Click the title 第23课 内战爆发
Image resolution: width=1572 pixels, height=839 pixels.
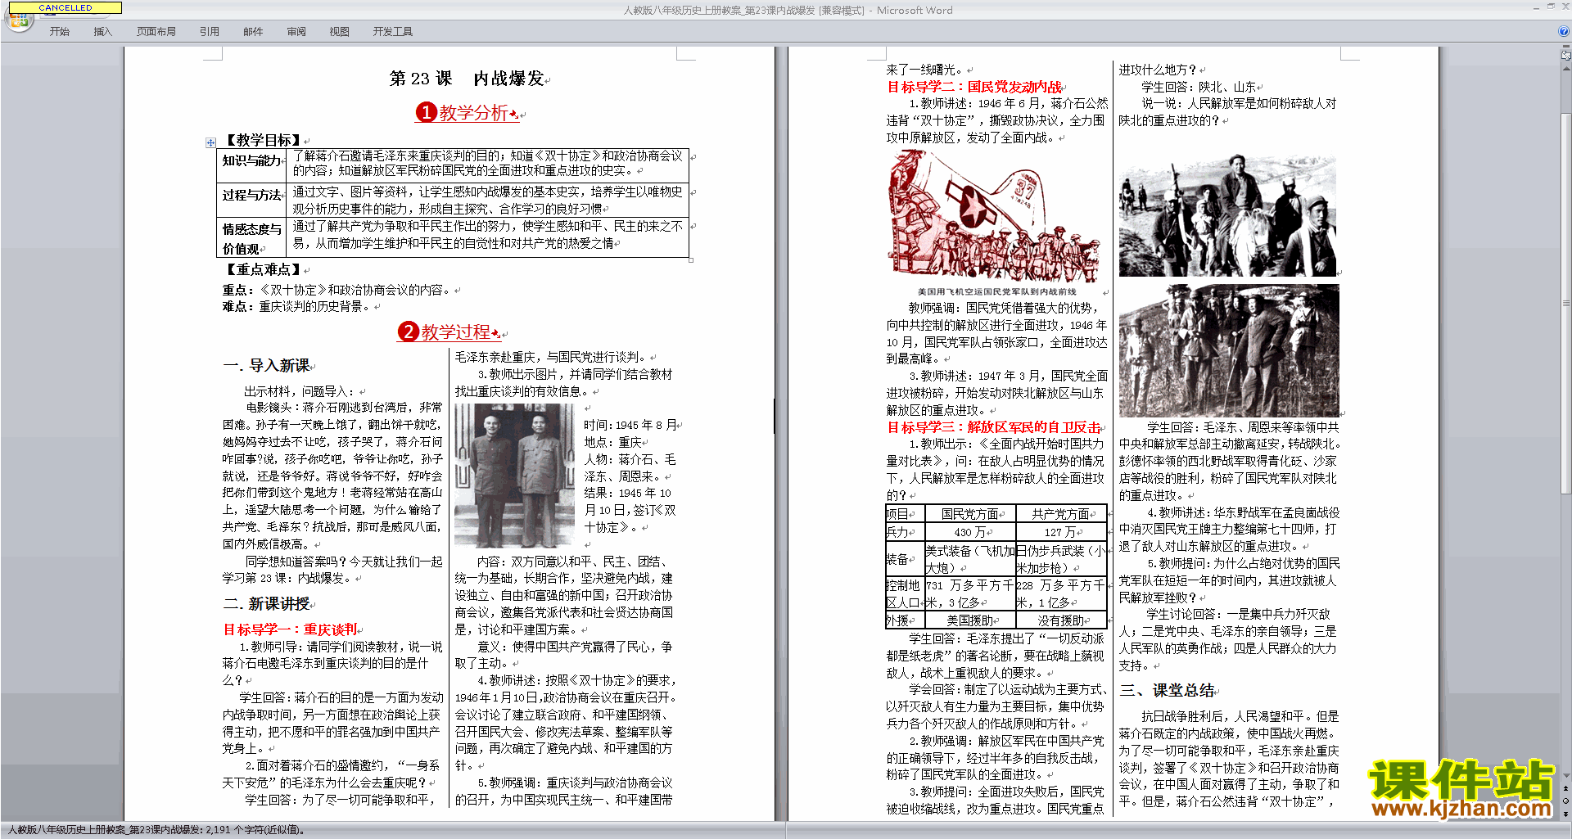pos(467,79)
